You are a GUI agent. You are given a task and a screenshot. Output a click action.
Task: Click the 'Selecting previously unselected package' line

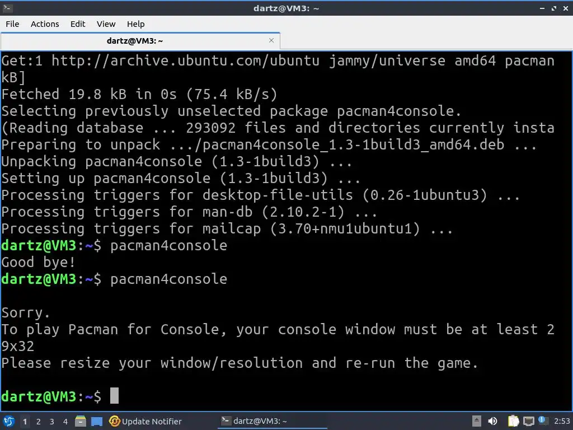tap(231, 111)
